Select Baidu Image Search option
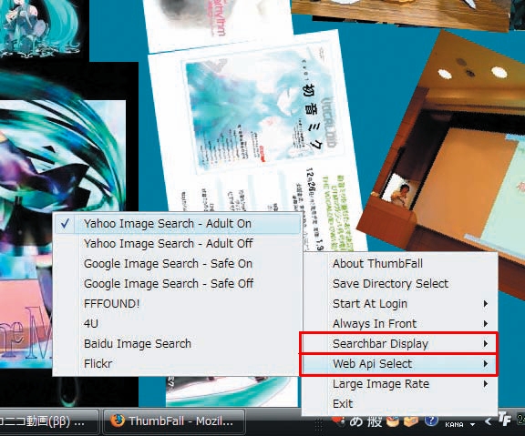The width and height of the screenshot is (525, 436). click(178, 344)
